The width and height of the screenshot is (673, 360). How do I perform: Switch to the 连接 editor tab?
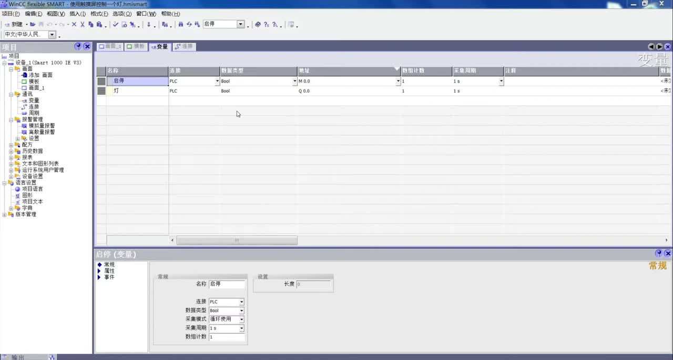tap(184, 46)
